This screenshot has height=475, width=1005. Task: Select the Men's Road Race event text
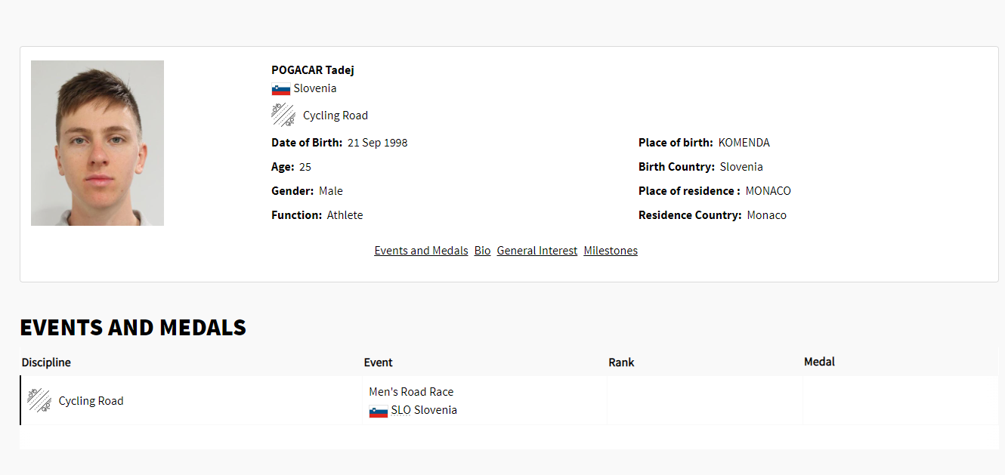(411, 392)
